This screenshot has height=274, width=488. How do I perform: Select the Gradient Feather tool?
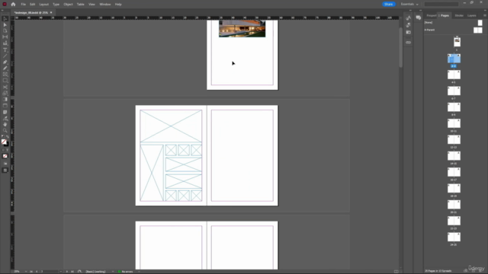(x=5, y=106)
